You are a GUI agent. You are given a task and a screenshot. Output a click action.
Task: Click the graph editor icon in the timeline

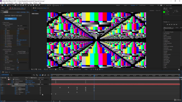[x=48, y=75]
